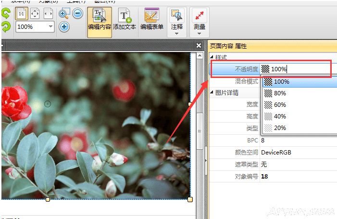Viewport: 337px width, 219px height.
Task: Choose 40% opacity from the list
Action: click(300, 116)
